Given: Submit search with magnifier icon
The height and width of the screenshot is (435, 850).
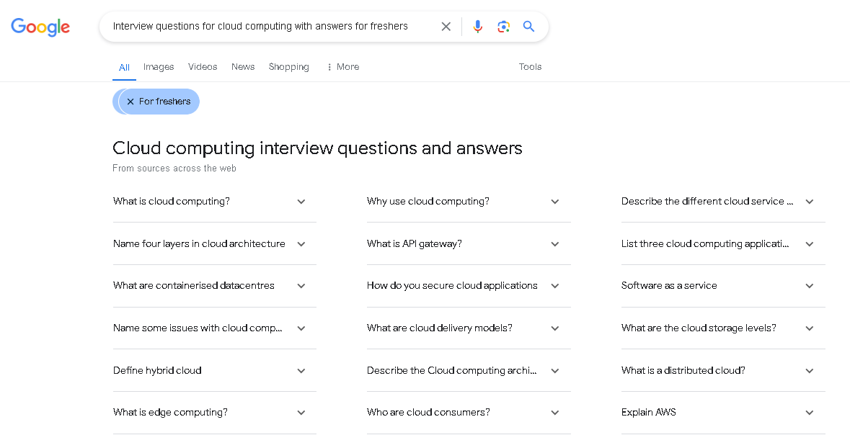Looking at the screenshot, I should (x=528, y=27).
